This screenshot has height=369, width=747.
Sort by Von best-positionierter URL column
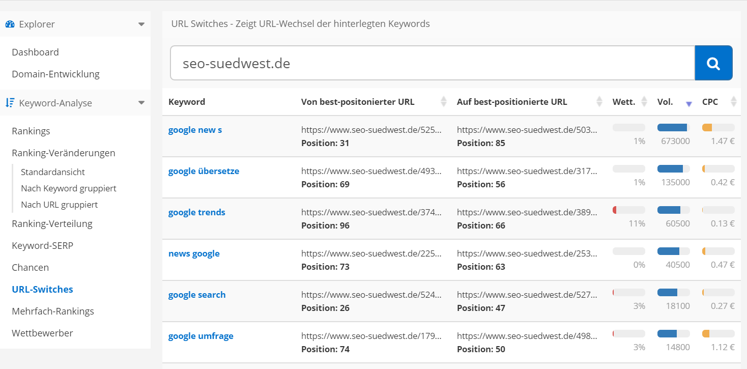[x=442, y=101]
